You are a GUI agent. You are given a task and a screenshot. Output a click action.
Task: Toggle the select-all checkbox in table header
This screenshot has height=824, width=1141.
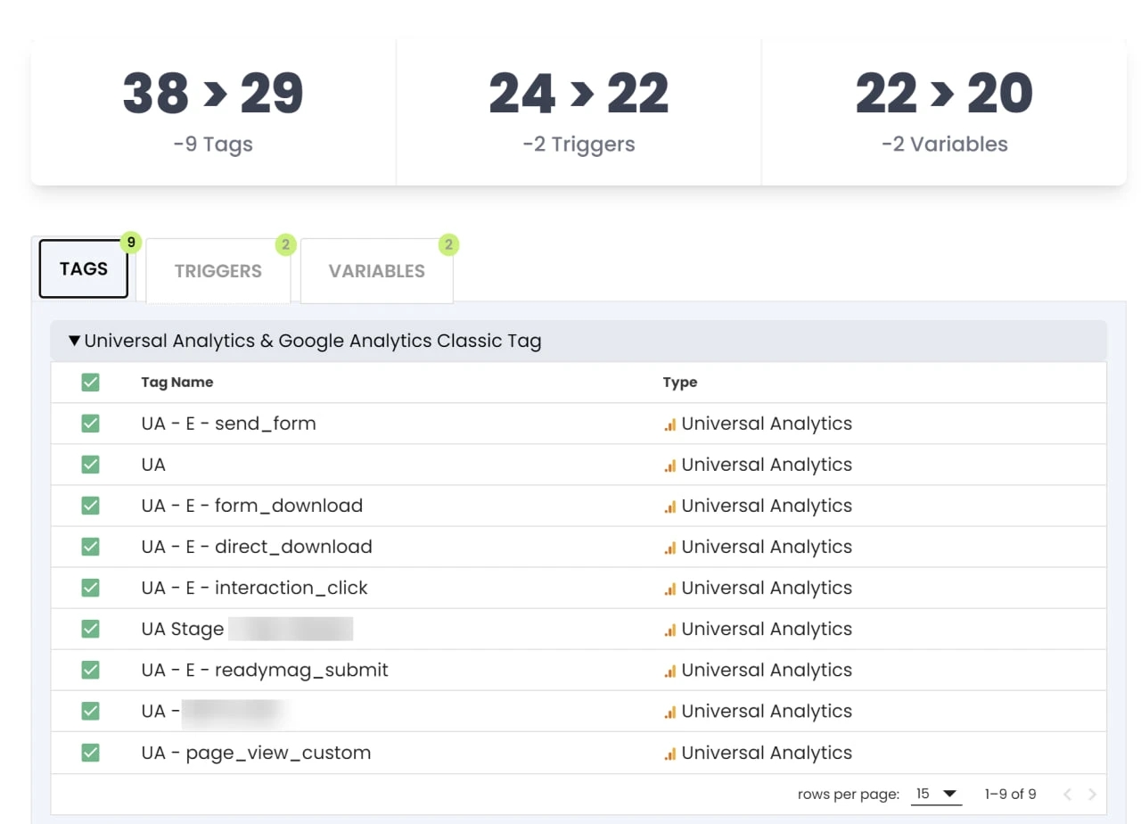coord(90,383)
